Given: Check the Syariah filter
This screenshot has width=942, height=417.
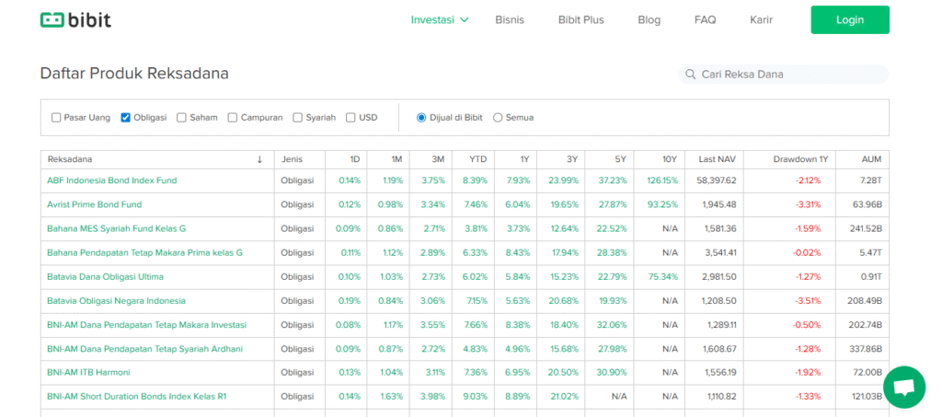Looking at the screenshot, I should point(298,118).
